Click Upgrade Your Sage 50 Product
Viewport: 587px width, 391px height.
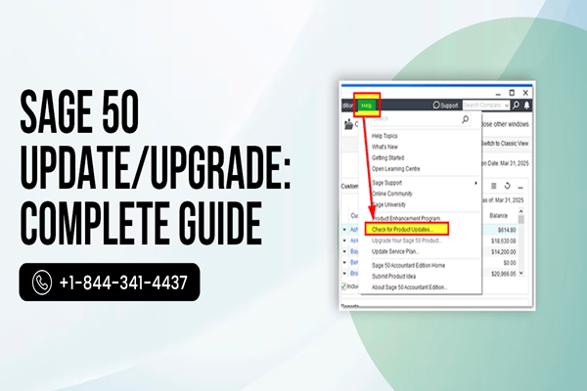[407, 240]
